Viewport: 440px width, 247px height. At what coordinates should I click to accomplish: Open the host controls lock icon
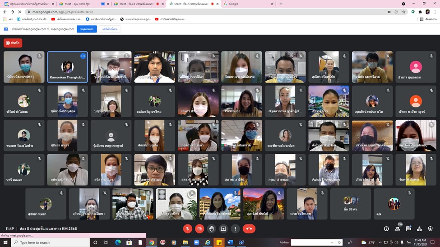[x=430, y=229]
